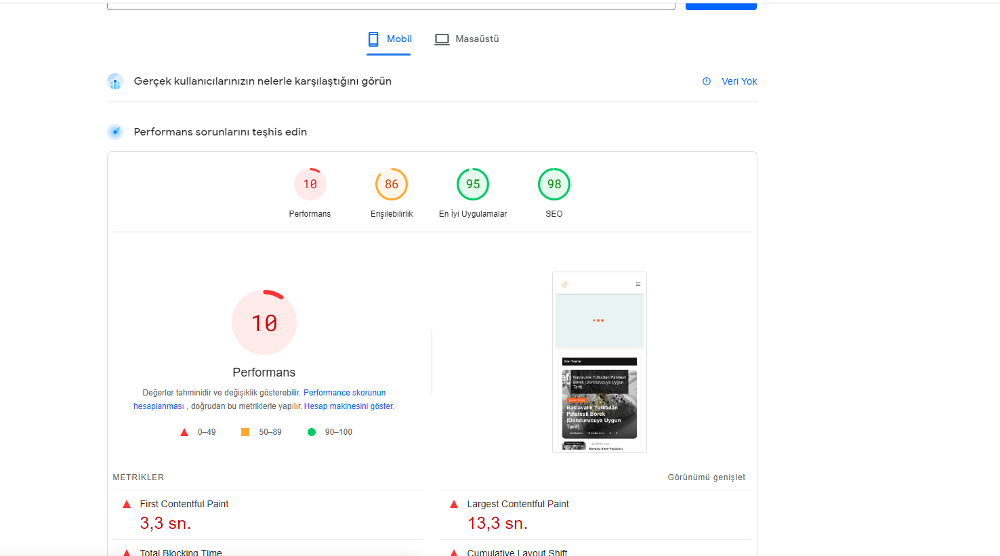The width and height of the screenshot is (1000, 556).
Task: Click red triangle beside First Contentful Paint
Action: click(x=126, y=504)
